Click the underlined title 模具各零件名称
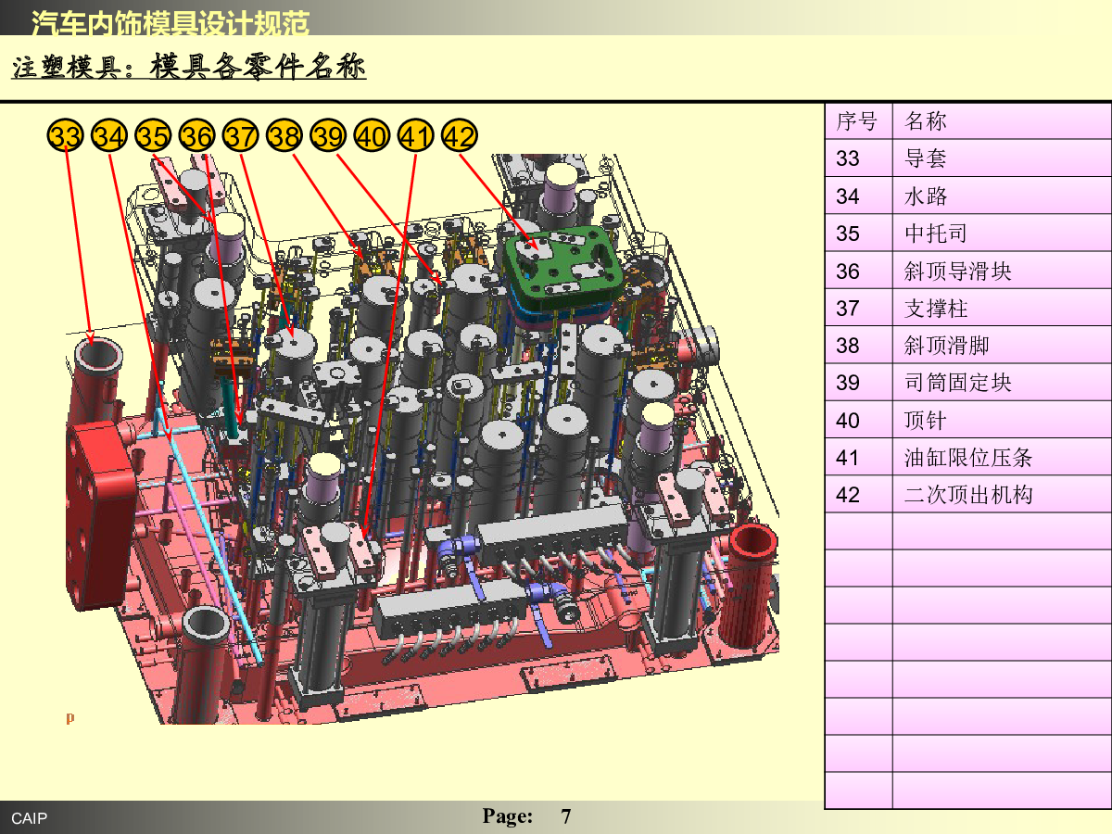Viewport: 1112px width, 834px height. coord(258,67)
